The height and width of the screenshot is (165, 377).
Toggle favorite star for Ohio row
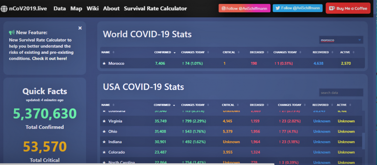[x=104, y=131]
